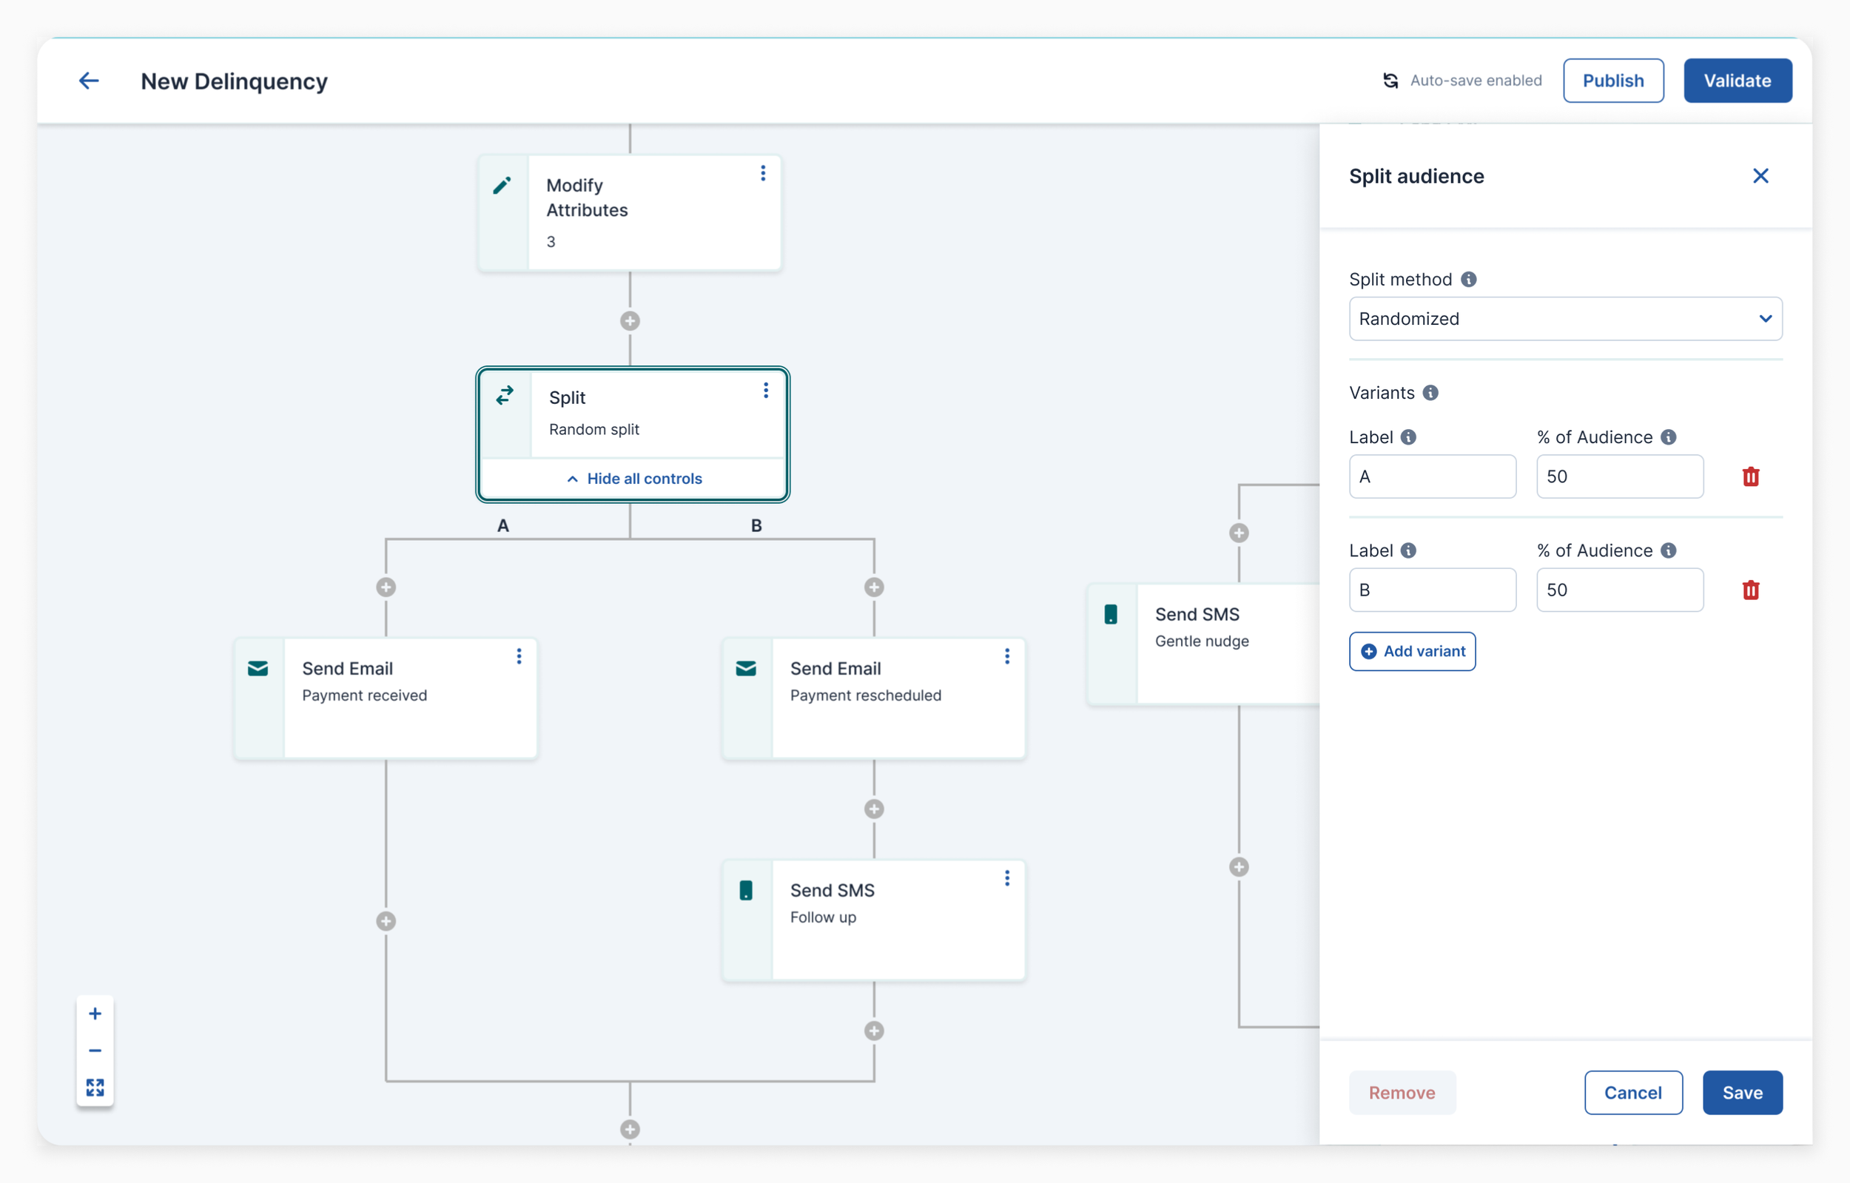The height and width of the screenshot is (1183, 1850).
Task: Expand the Split method dropdown
Action: (x=1565, y=319)
